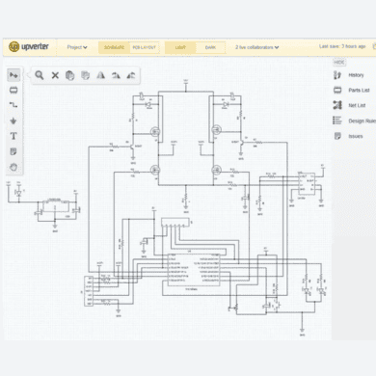The image size is (376, 376).
Task: Activate the wire routing tool
Action: pos(13,105)
